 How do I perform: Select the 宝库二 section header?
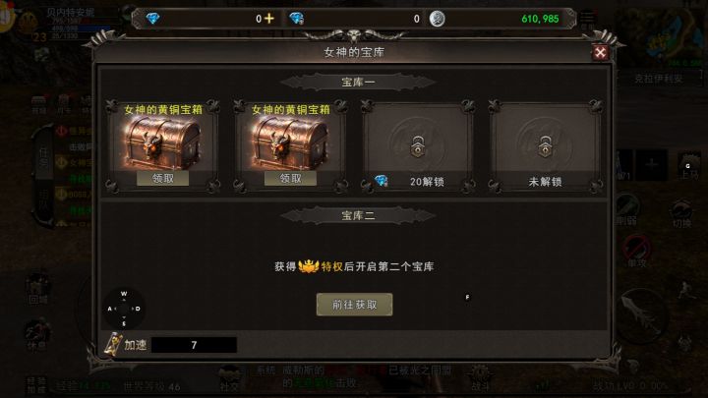(358, 215)
